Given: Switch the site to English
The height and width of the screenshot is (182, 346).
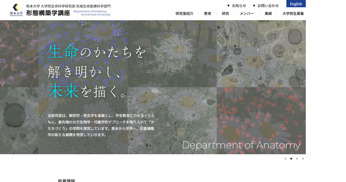Looking at the screenshot, I should 296,4.
